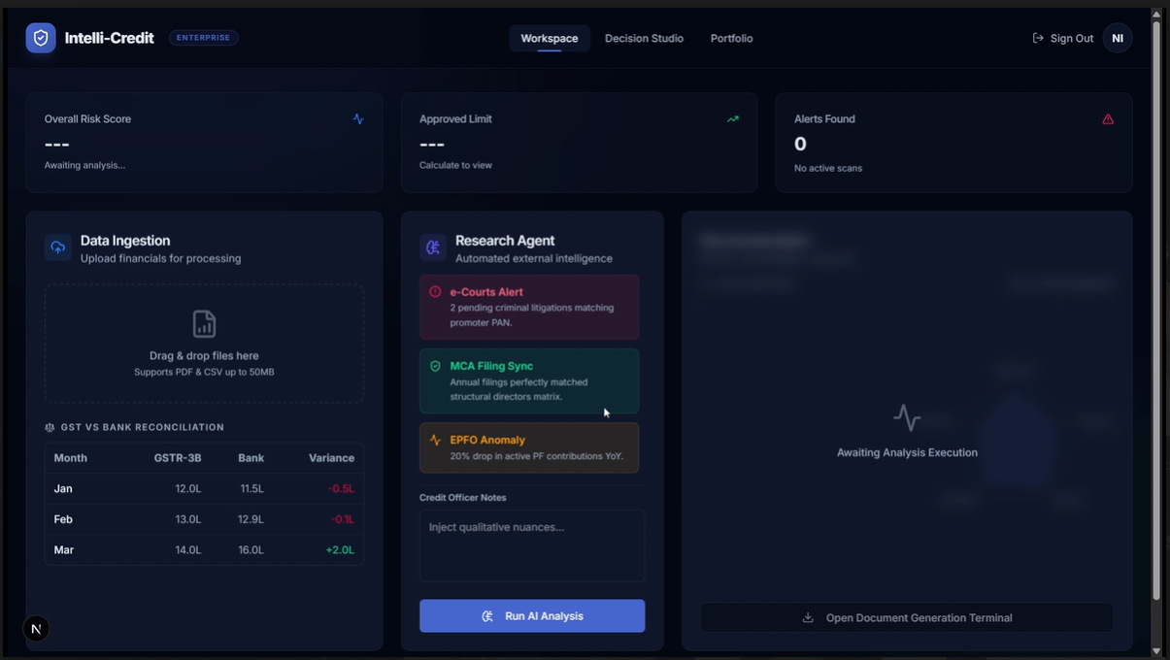Click the Jan variance value -0.5L
Viewport: 1170px width, 660px height.
[x=341, y=488]
